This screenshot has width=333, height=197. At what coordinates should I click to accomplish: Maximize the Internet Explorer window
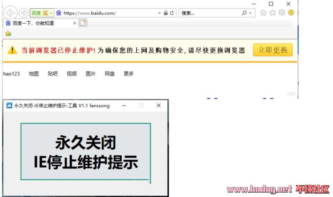coord(271,4)
